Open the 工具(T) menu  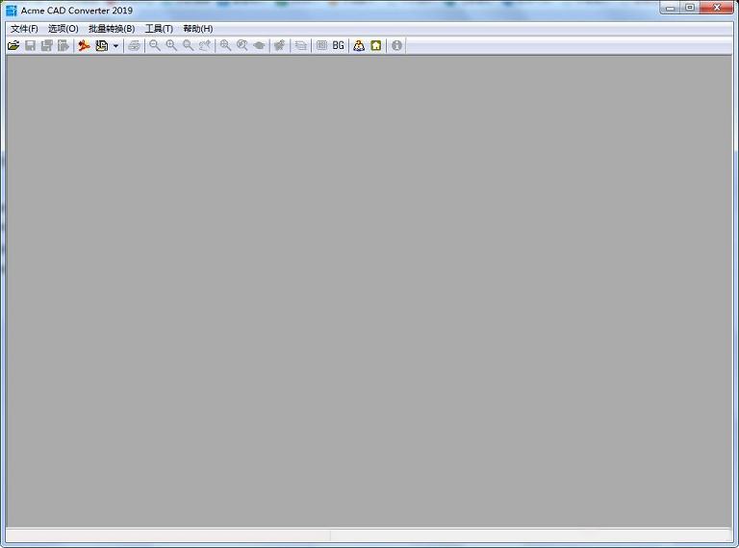159,29
